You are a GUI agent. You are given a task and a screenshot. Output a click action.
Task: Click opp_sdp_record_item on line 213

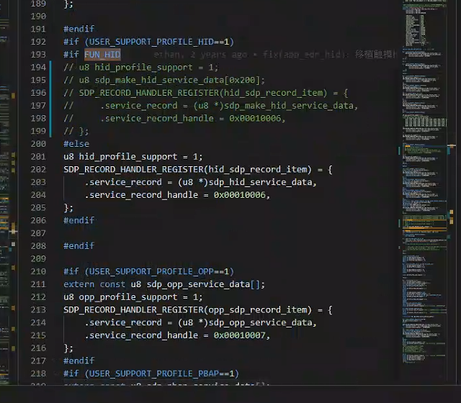258,310
